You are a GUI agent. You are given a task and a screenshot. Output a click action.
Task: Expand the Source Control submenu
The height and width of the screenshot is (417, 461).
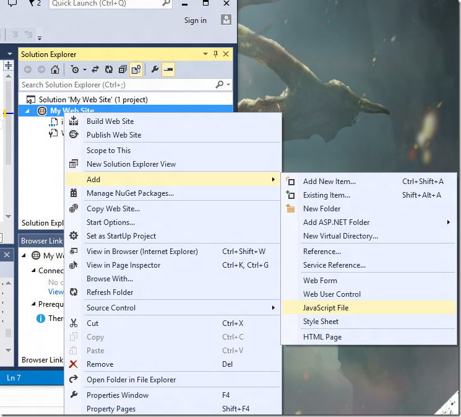tap(173, 308)
